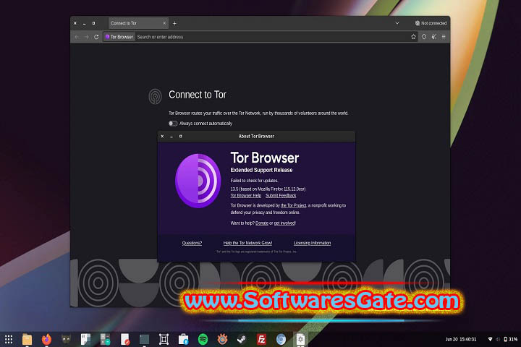Bookmark this page with the star icon

point(413,37)
